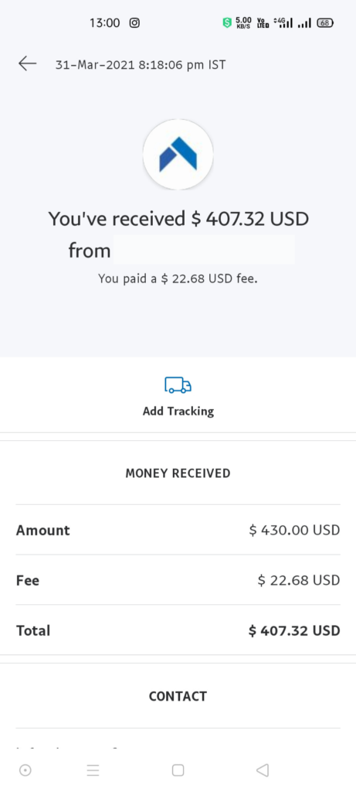Select the Total $407.32 USD row
The height and width of the screenshot is (792, 356).
(178, 630)
